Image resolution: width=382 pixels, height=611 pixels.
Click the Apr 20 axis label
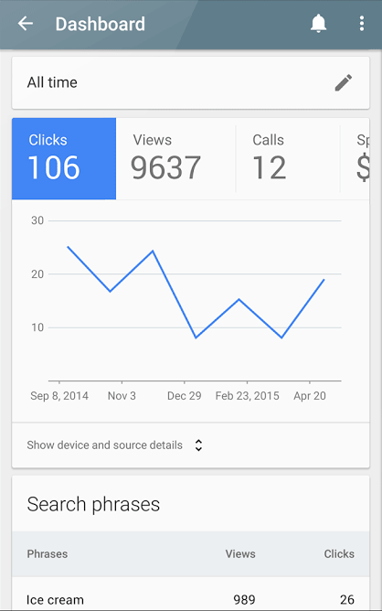tap(310, 396)
